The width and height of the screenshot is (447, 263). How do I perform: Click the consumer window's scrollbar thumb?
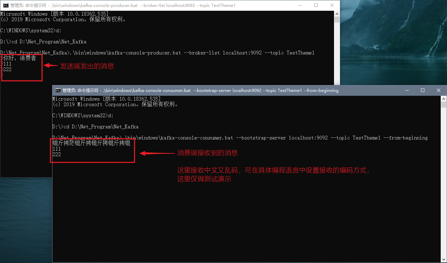click(x=444, y=105)
